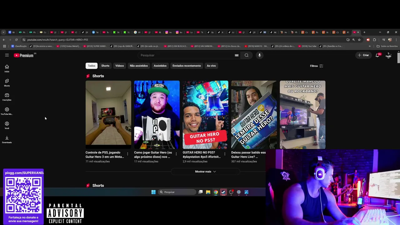Open Você in the sidebar
400x225 pixels.
click(x=7, y=125)
